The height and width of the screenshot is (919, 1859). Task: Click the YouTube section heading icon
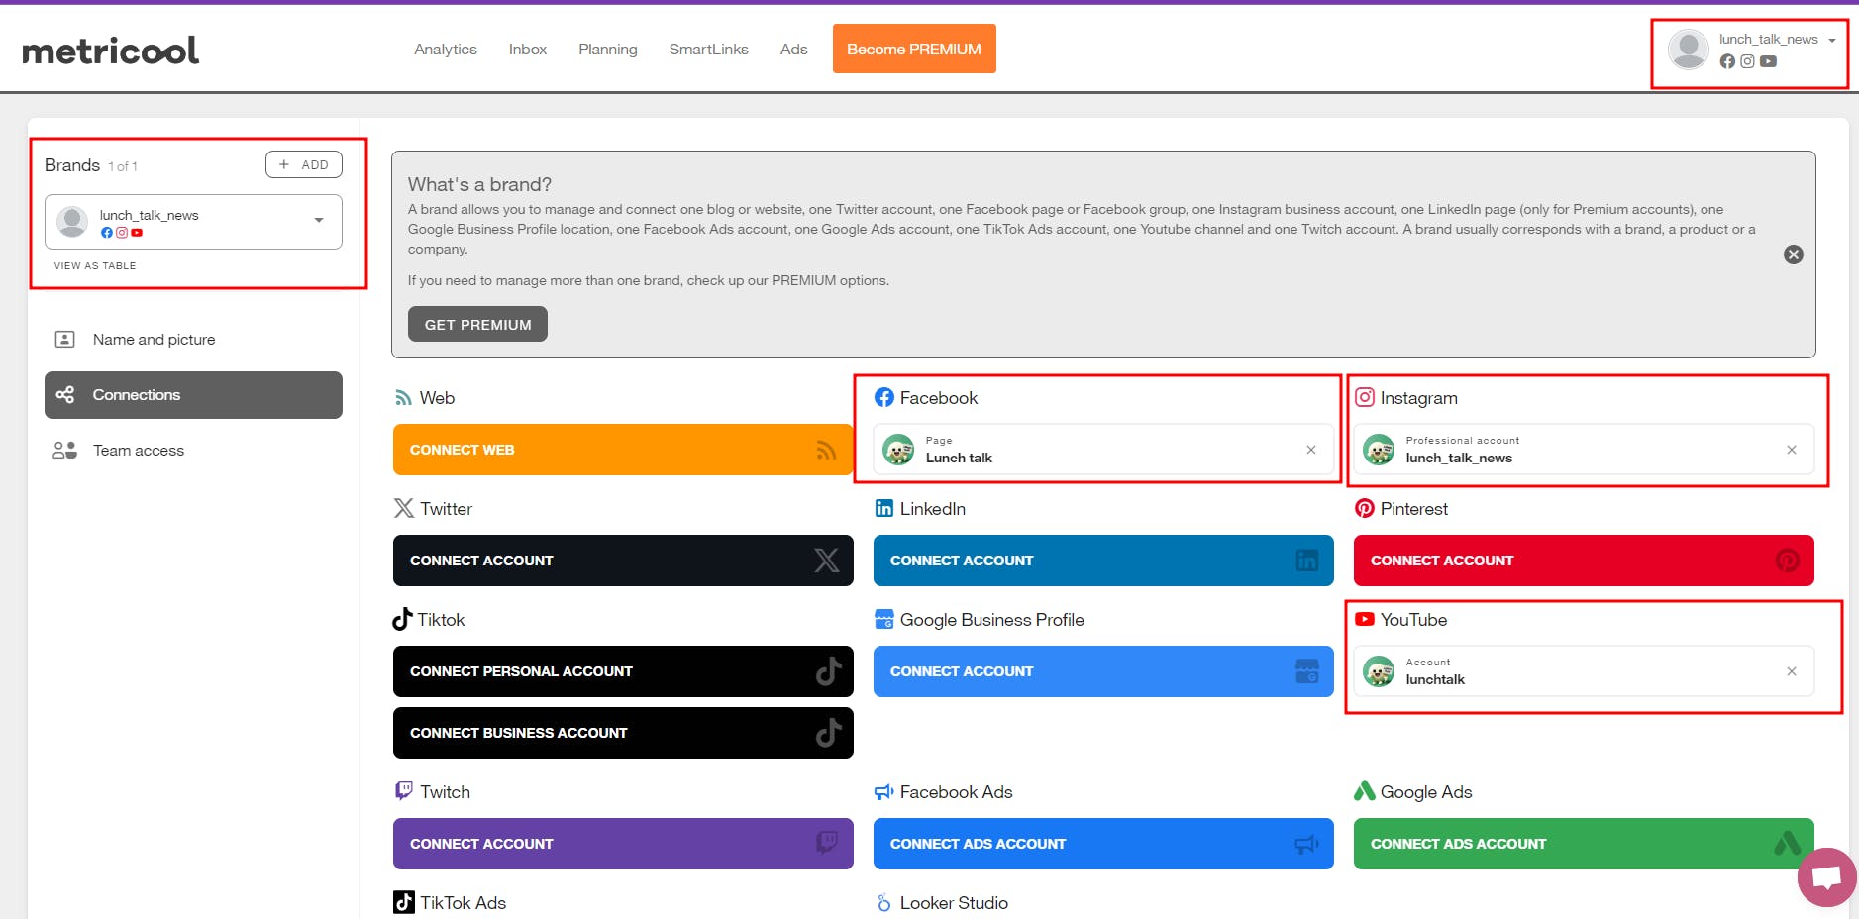tap(1365, 619)
